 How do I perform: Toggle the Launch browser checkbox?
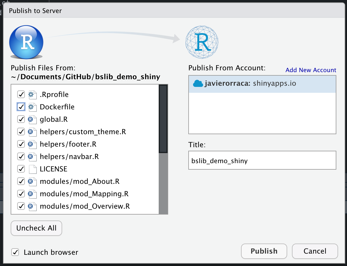point(15,252)
